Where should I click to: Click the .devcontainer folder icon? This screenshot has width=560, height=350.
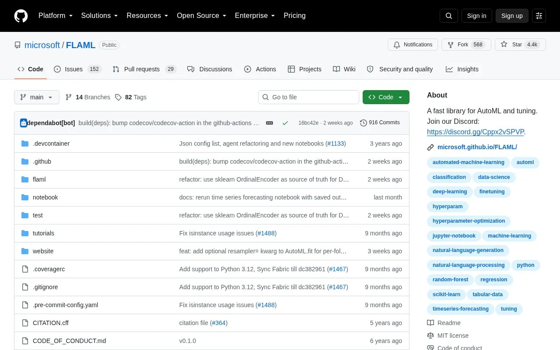[25, 143]
